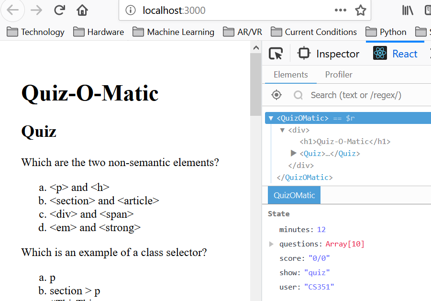This screenshot has width=431, height=301.
Task: Go to the browser home page icon
Action: coord(82,10)
